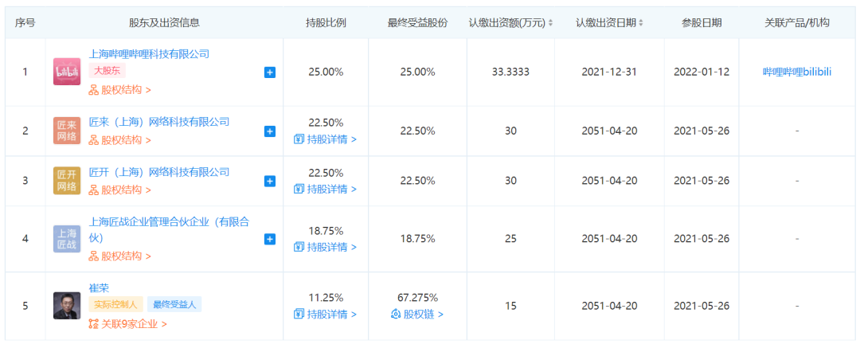
Task: Open 股权链 link under 67.275%
Action: (417, 315)
